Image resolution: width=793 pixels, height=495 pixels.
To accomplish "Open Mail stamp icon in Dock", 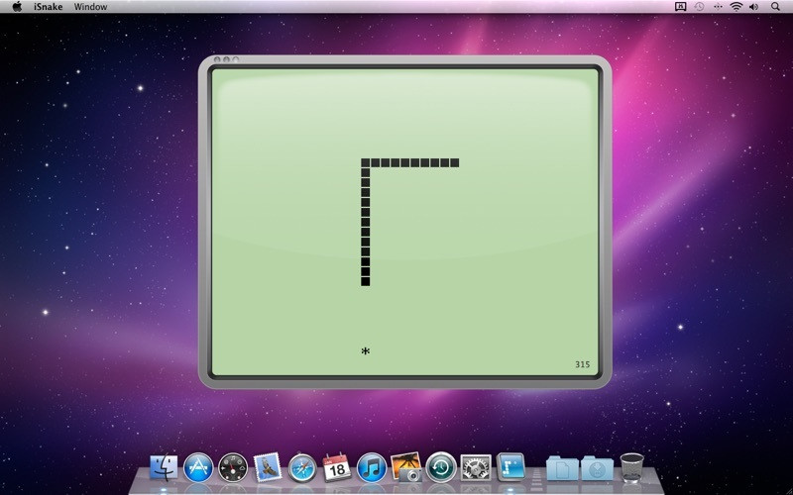I will (267, 467).
